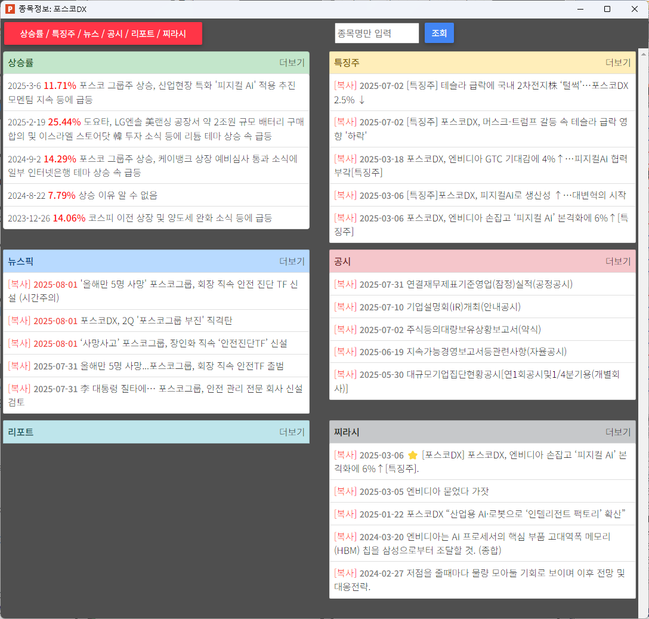Click the 찌라시 text 엔비디아 묻었다 가잣
This screenshot has width=649, height=619.
(x=447, y=491)
